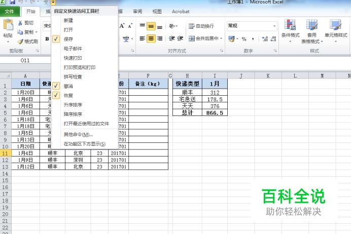This screenshot has width=351, height=234.
Task: Click the Save icon in quick access toolbar
Action: pyautogui.click(x=12, y=2)
